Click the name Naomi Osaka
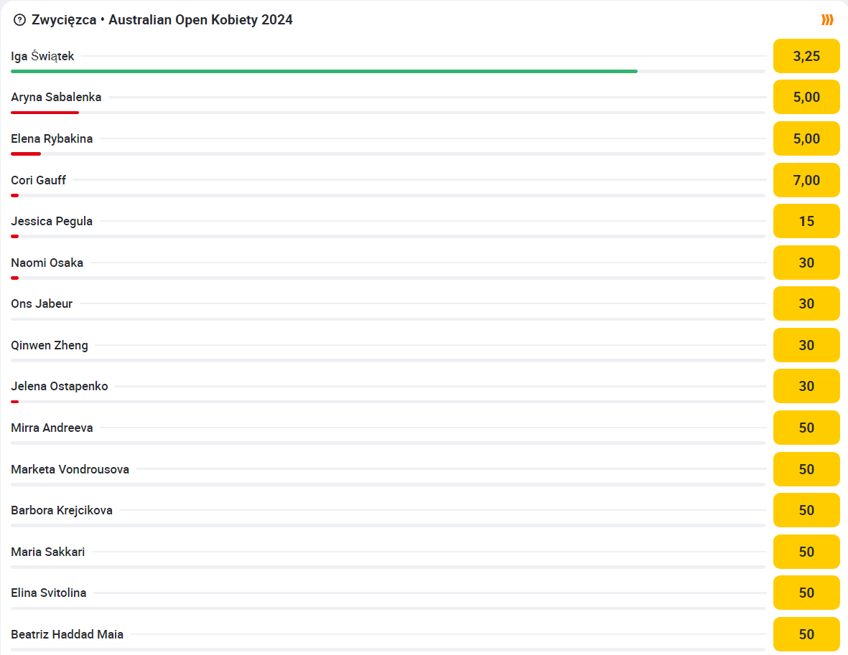 click(47, 263)
